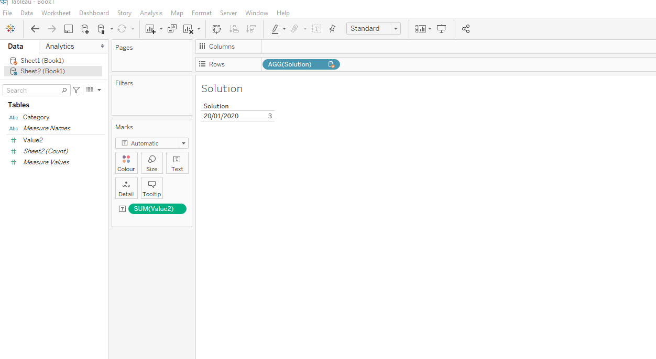Click the Group Members paperclip icon

tap(294, 29)
